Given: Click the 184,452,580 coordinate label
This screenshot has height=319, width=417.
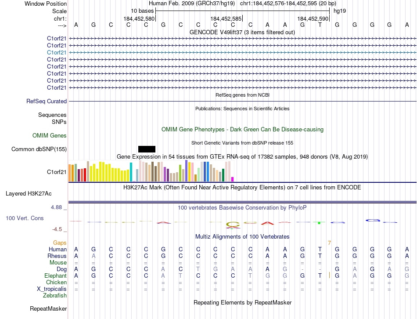Looking at the screenshot, I should click(x=139, y=18).
